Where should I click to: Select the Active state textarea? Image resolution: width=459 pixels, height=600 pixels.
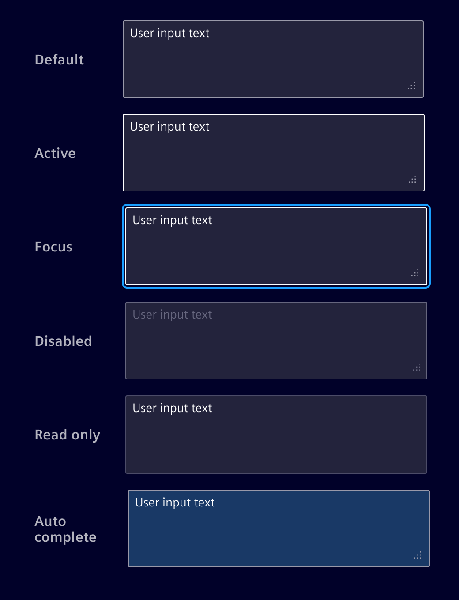273,152
